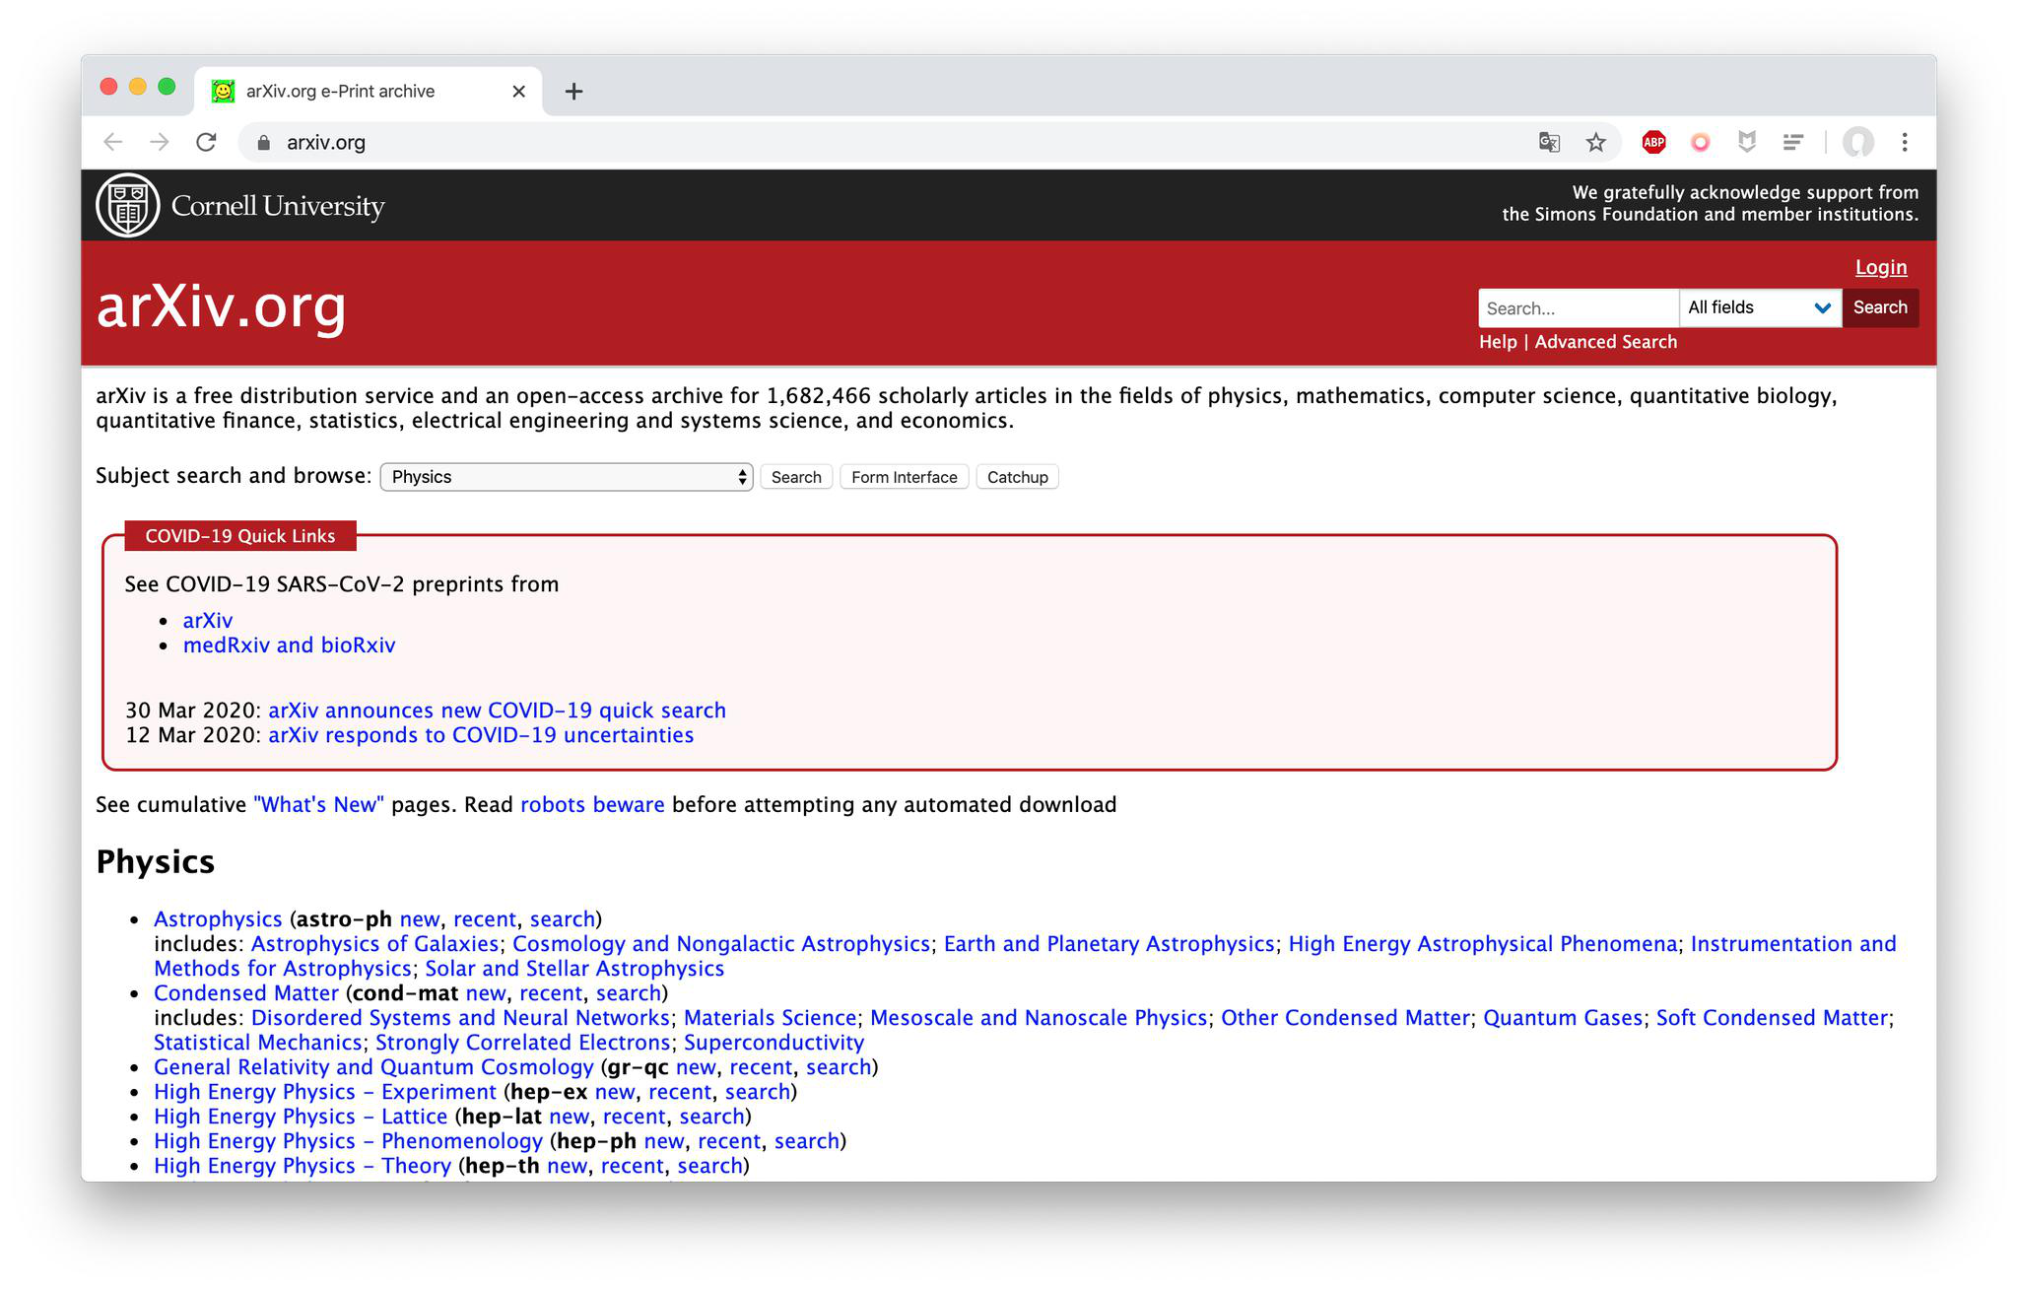Image resolution: width=2018 pixels, height=1289 pixels.
Task: Open medRxiv and bioRxiv link
Action: [289, 645]
